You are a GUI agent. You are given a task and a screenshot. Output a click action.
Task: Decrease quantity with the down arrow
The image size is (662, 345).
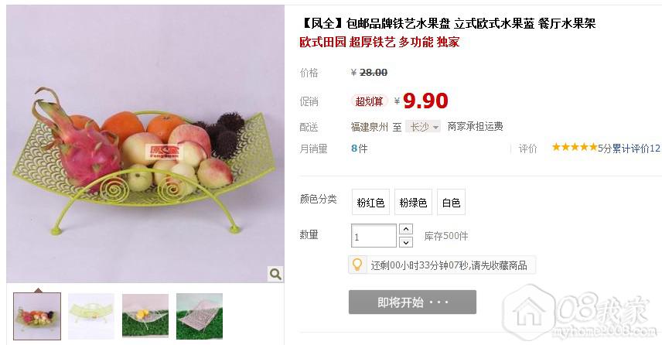pos(406,242)
